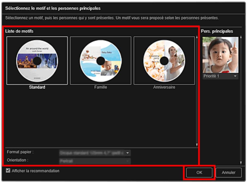The width and height of the screenshot is (247, 182).
Task: Click the Format papier dropdown arrow
Action: (x=128, y=153)
